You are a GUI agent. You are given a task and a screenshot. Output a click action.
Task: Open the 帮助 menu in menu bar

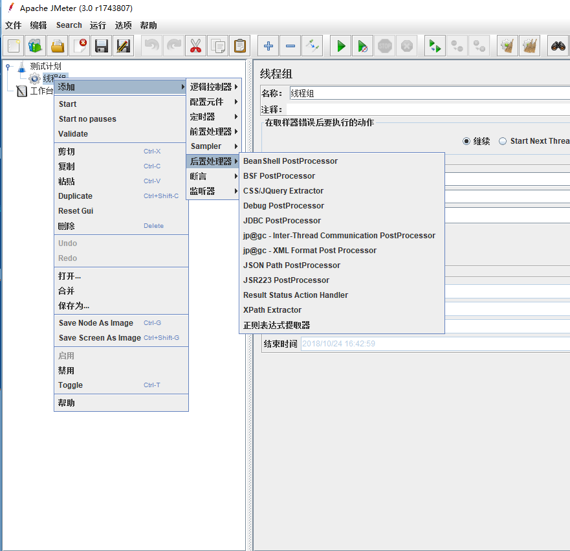coord(148,25)
